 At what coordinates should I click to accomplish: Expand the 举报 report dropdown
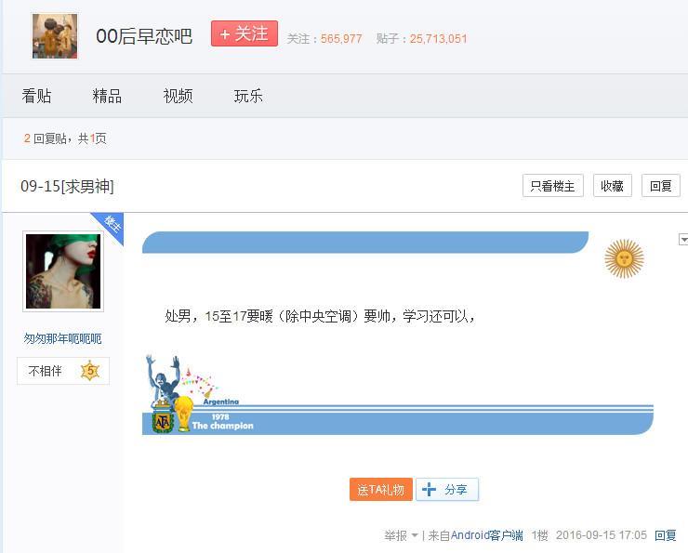click(x=401, y=535)
